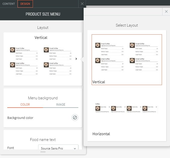The width and height of the screenshot is (170, 158).
Task: Click the font dropdown arrow
Action: tap(75, 148)
